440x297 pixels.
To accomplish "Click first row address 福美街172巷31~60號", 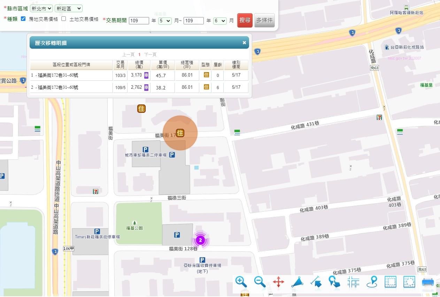I will click(58, 75).
